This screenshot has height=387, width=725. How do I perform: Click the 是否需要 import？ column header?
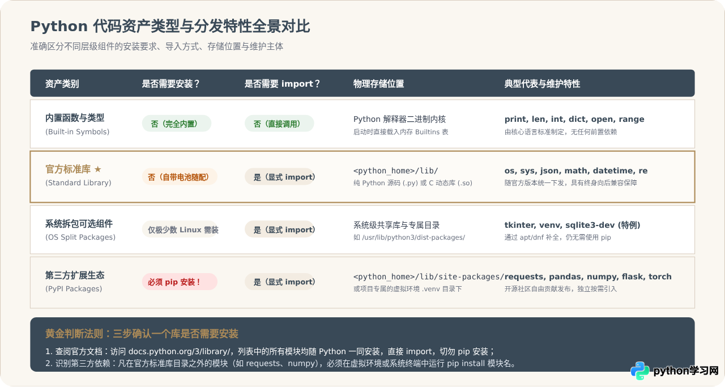click(x=283, y=84)
